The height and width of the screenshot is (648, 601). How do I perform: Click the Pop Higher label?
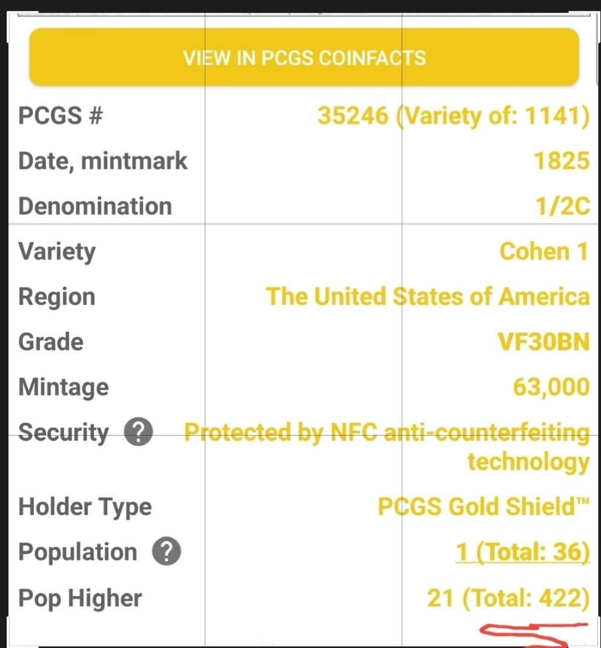pos(80,598)
